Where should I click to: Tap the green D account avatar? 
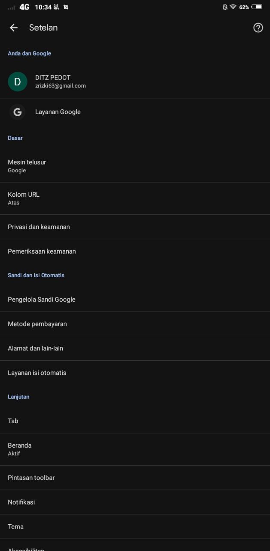18,82
